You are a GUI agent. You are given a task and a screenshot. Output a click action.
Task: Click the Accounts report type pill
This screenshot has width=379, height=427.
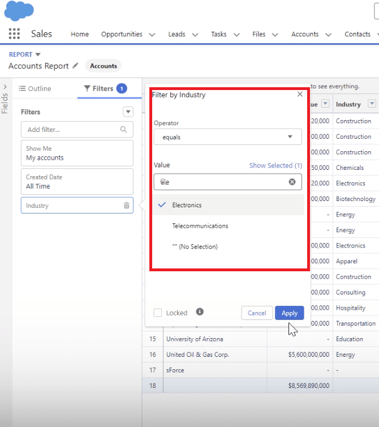(104, 66)
